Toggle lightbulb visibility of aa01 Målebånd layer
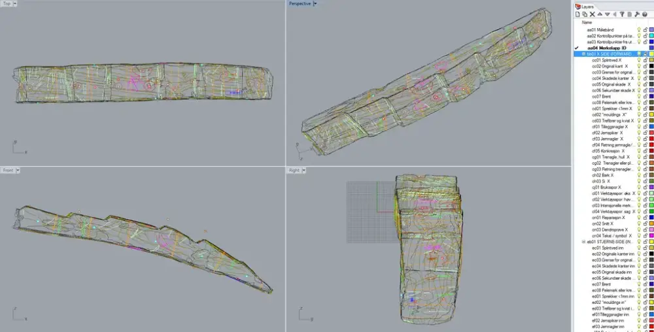The height and width of the screenshot is (332, 654). (638, 30)
